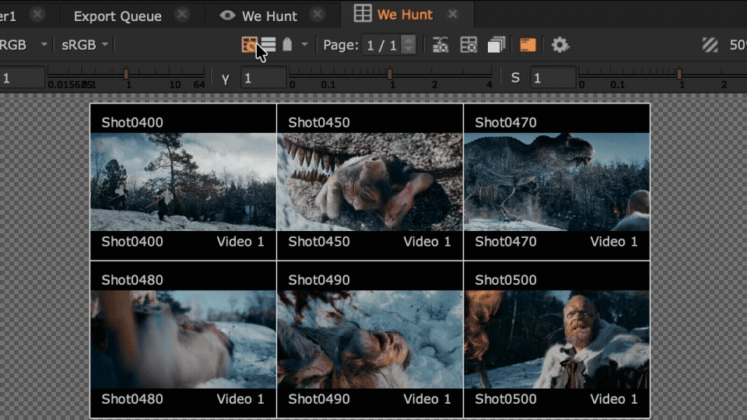
Task: Open the sRGB colorspace dropdown
Action: pos(85,45)
